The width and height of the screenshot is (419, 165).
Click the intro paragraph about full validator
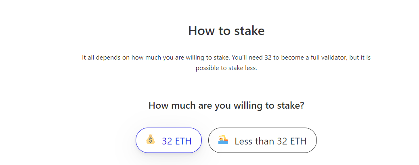226,63
